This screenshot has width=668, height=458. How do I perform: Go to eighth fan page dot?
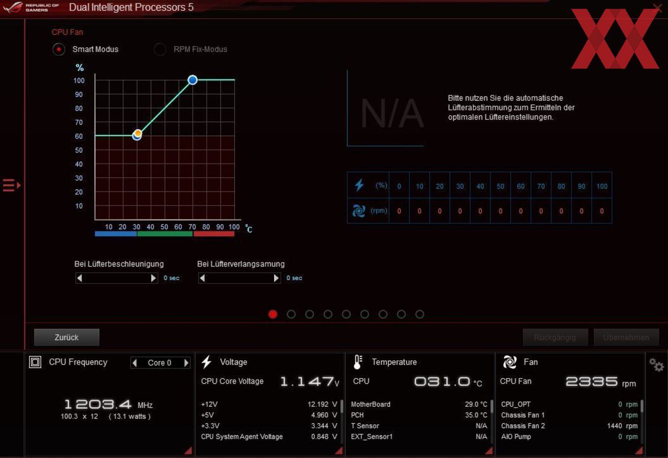pos(401,314)
